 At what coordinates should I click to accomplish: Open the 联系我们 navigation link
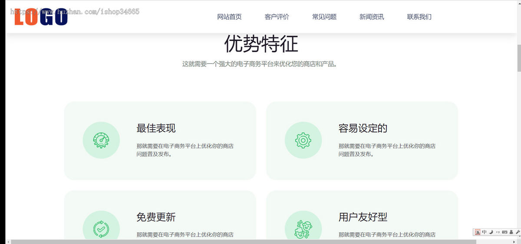[419, 17]
